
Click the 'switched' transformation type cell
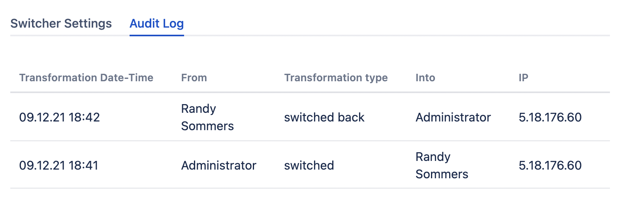click(309, 165)
